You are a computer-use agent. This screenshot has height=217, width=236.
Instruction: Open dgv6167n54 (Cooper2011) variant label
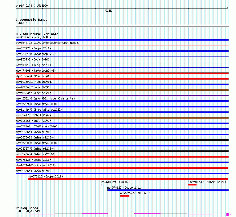click(x=34, y=171)
